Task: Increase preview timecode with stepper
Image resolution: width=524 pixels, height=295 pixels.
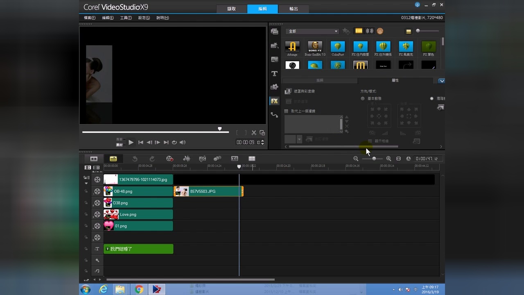Action: [x=262, y=141]
